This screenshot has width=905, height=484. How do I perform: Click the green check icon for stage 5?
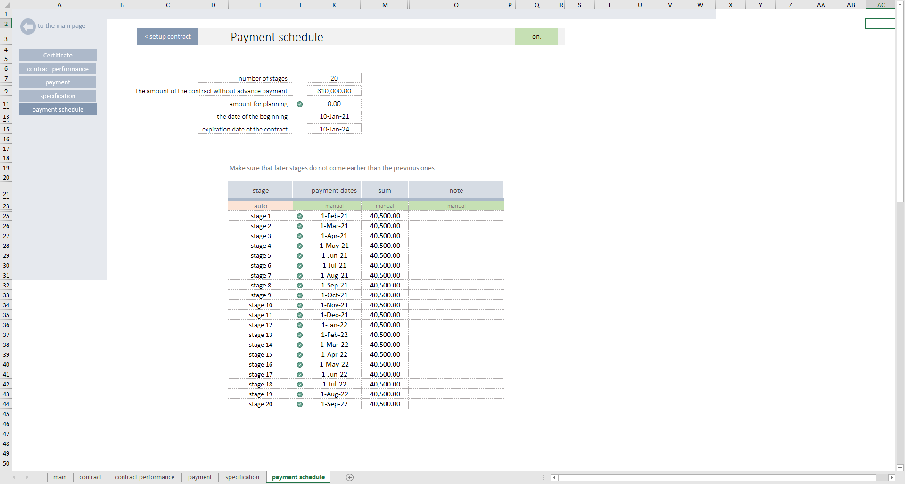(300, 256)
